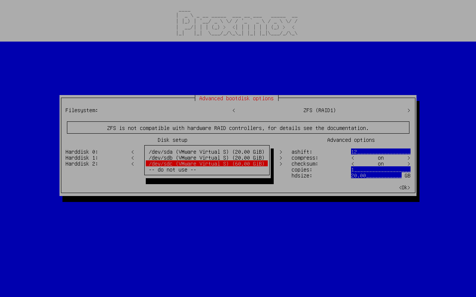Click the "Advanced bootdisk options" dialog title
Image resolution: width=476 pixels, height=297 pixels.
(x=237, y=98)
